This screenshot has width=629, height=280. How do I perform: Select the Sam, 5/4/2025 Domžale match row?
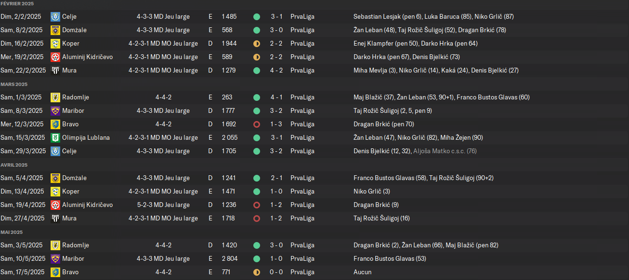[x=314, y=178]
